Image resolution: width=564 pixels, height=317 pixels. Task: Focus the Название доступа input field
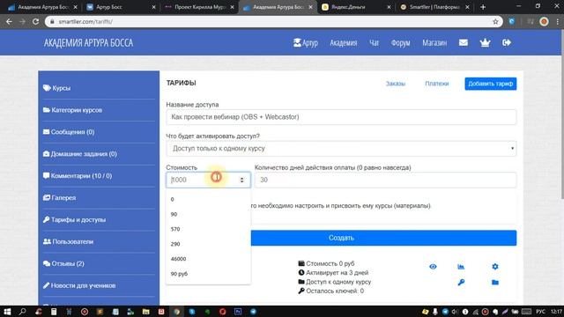[341, 117]
